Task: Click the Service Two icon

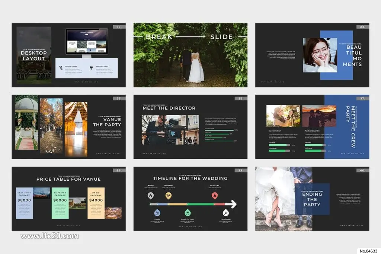Action: tap(92, 68)
